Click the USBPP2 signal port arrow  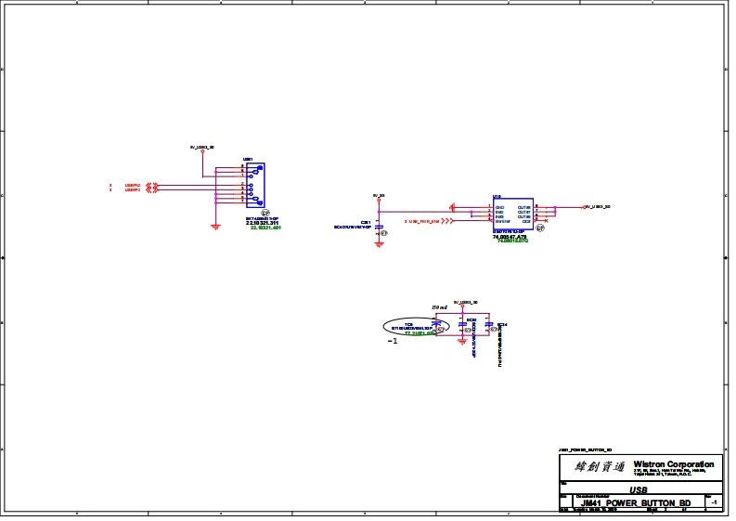pyautogui.click(x=154, y=190)
